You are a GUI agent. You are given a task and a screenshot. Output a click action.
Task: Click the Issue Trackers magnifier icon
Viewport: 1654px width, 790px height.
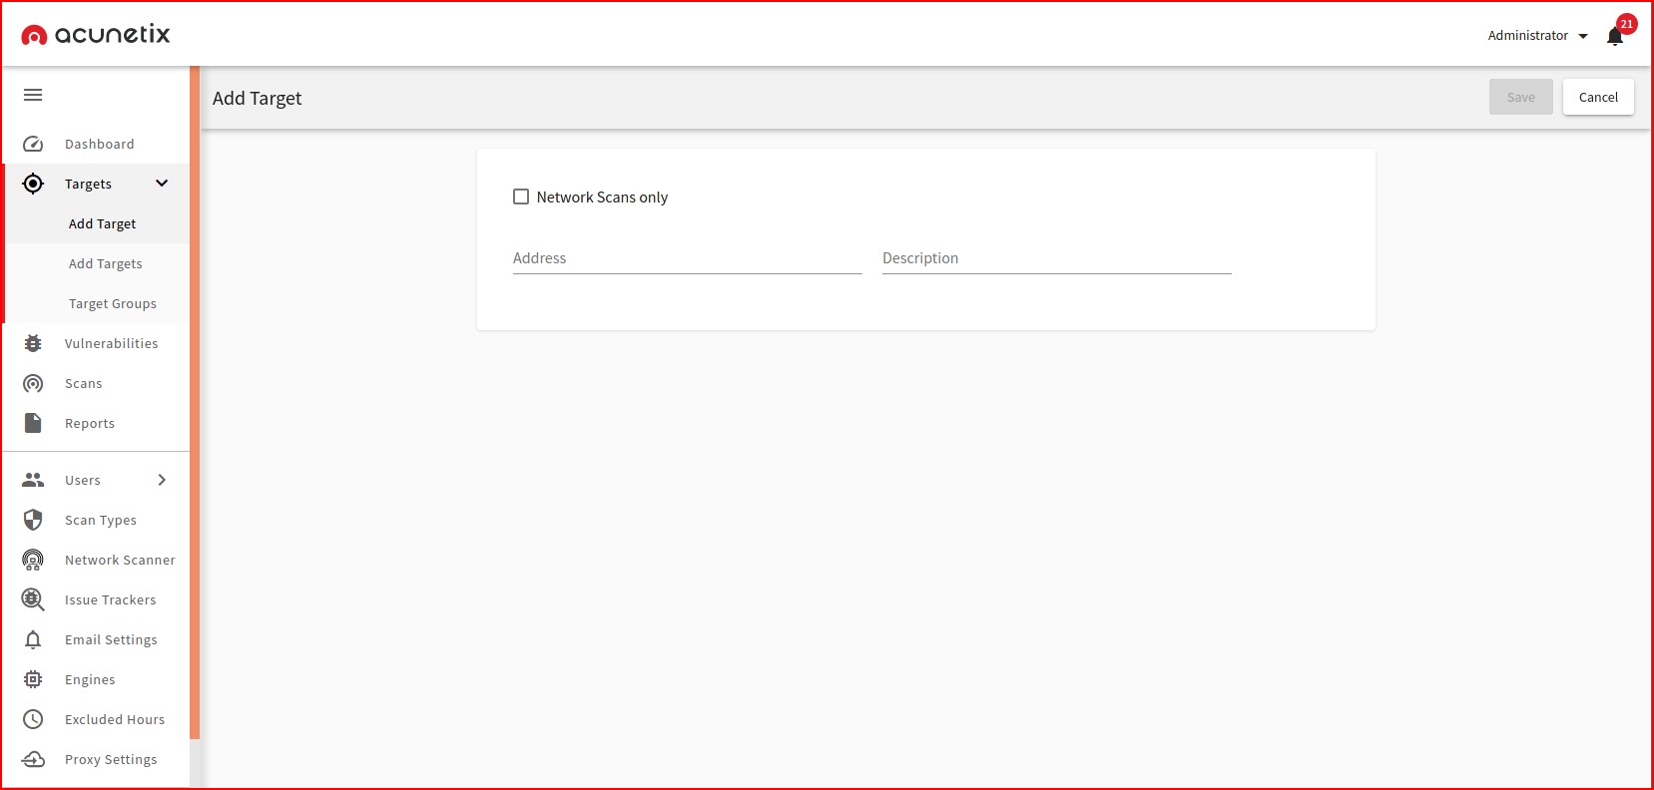coord(33,599)
